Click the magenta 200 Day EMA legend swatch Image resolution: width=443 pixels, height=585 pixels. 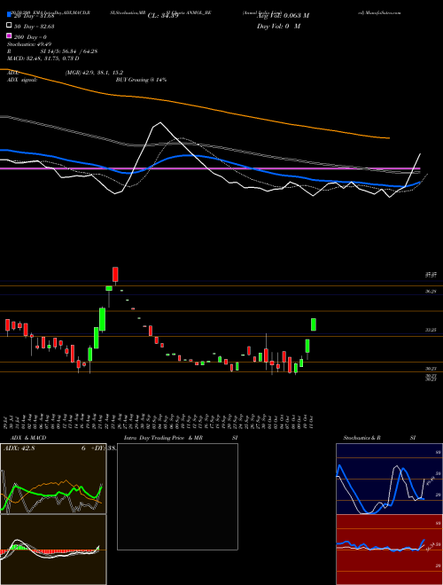9,36
